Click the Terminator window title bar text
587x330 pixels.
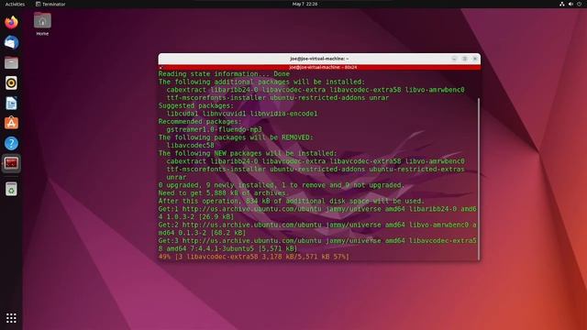[x=319, y=59]
